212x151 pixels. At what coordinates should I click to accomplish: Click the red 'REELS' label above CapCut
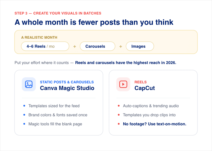point(141,82)
